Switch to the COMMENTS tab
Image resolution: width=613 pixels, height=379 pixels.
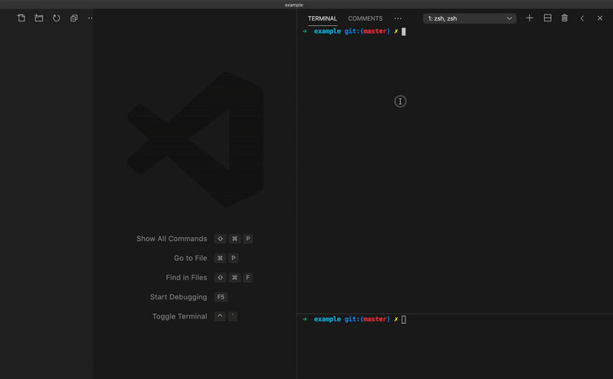point(366,18)
